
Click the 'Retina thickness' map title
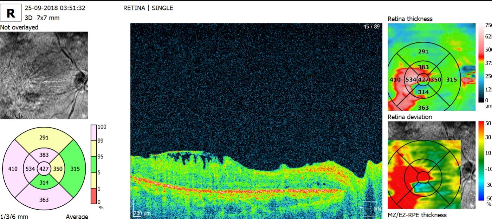click(410, 19)
